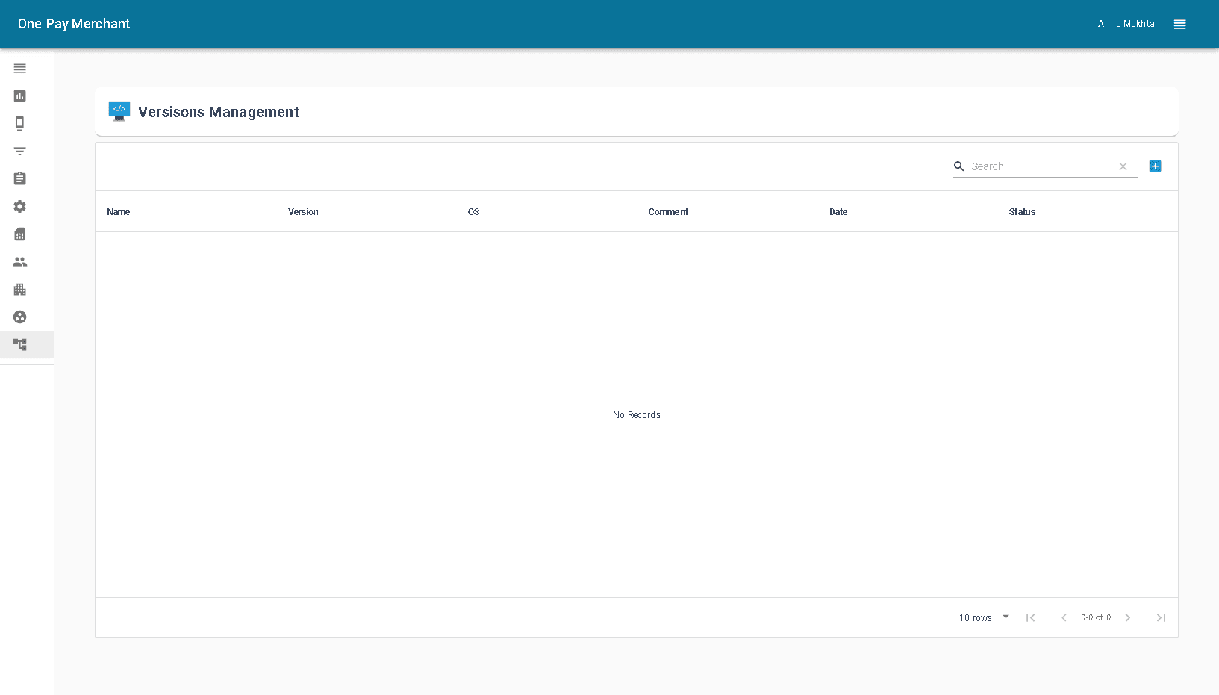Select the mobile devices sidebar icon
This screenshot has height=695, width=1219.
point(19,123)
